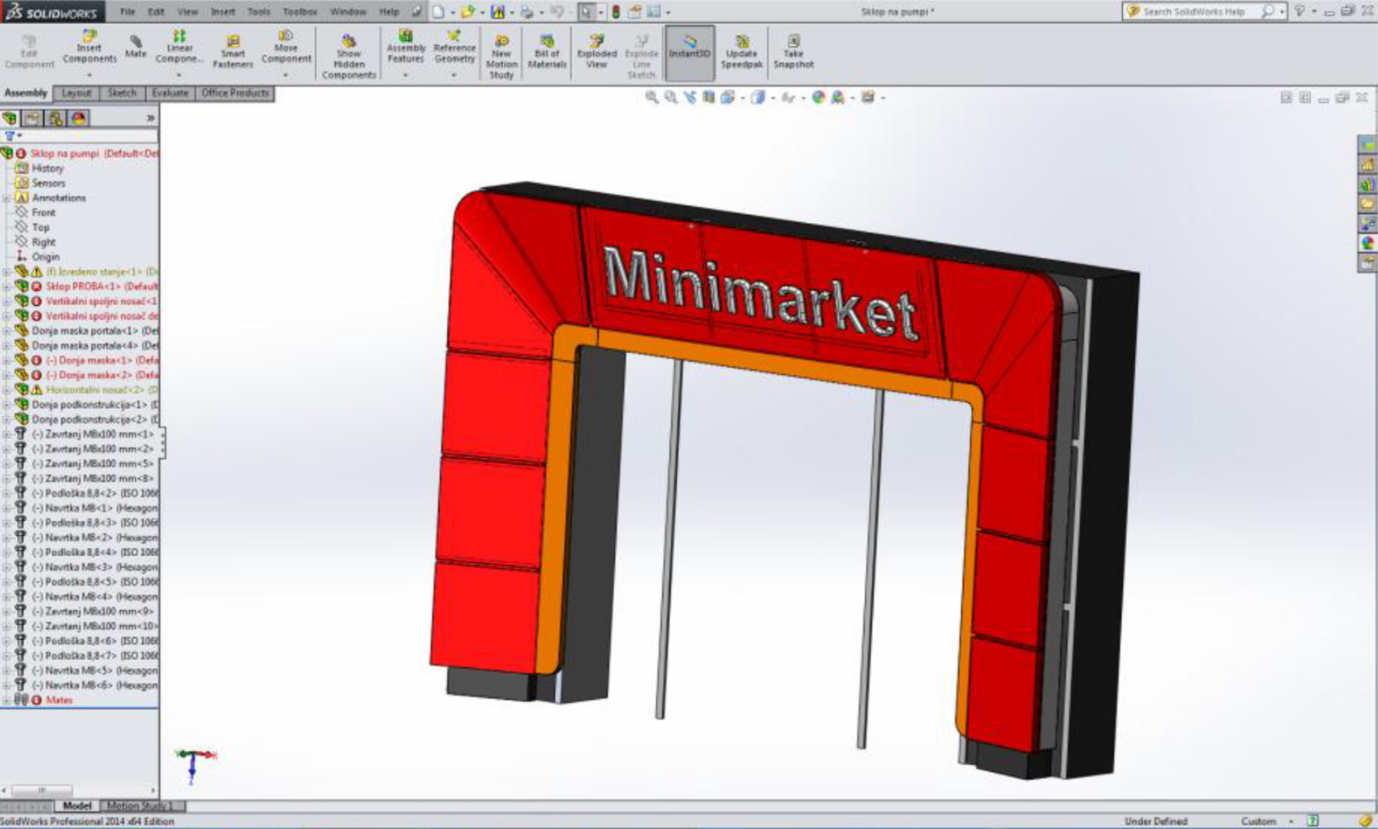
Task: Open Assembly Features dropdown arrow
Action: point(405,75)
